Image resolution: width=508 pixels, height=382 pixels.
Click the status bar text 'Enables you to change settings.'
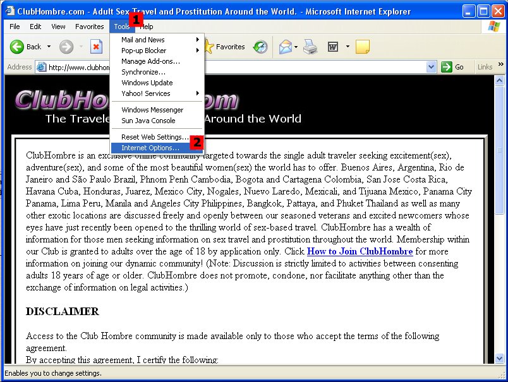(53, 373)
